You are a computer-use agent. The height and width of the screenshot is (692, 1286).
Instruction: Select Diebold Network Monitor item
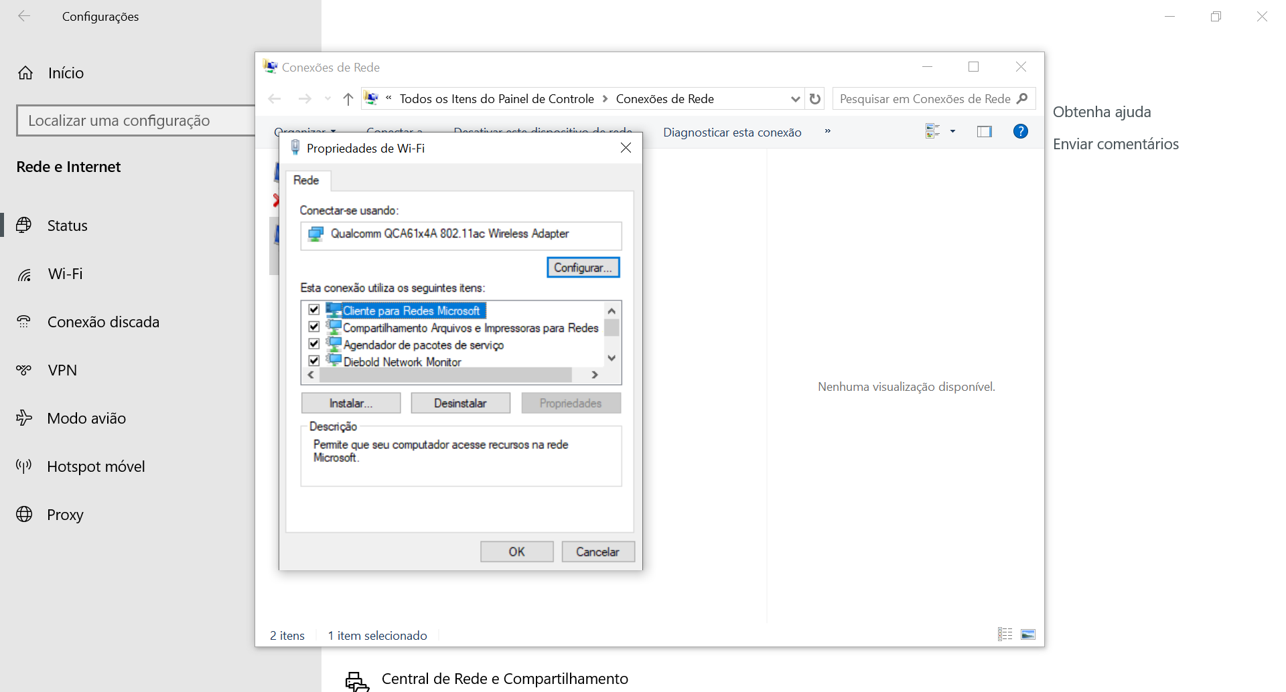pyautogui.click(x=402, y=361)
